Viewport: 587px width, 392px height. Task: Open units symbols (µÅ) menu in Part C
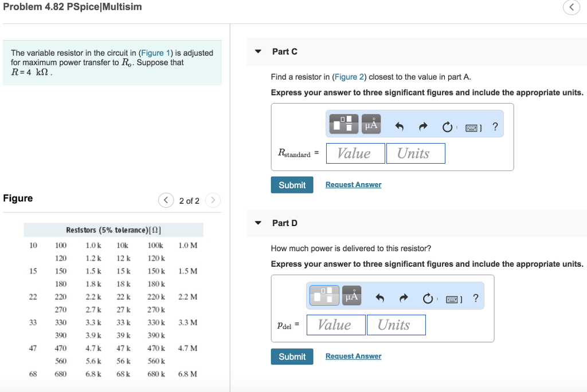pyautogui.click(x=371, y=124)
